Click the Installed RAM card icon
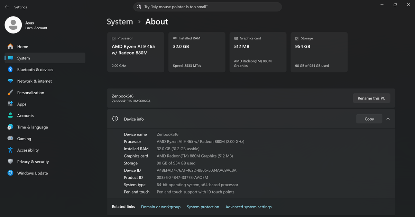The height and width of the screenshot is (217, 415). (175, 38)
